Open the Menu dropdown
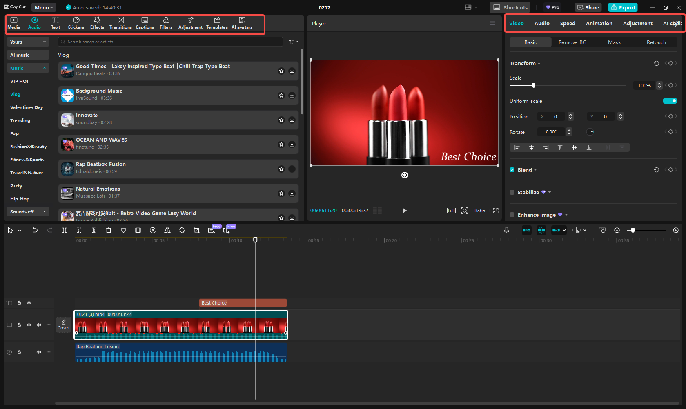Screen dimensions: 686x409 pyautogui.click(x=44, y=7)
